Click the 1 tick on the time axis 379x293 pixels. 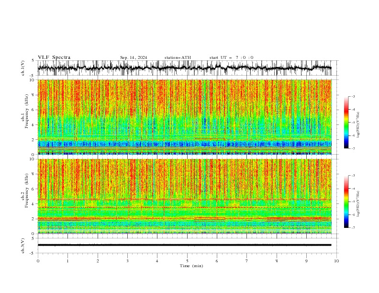click(x=67, y=261)
